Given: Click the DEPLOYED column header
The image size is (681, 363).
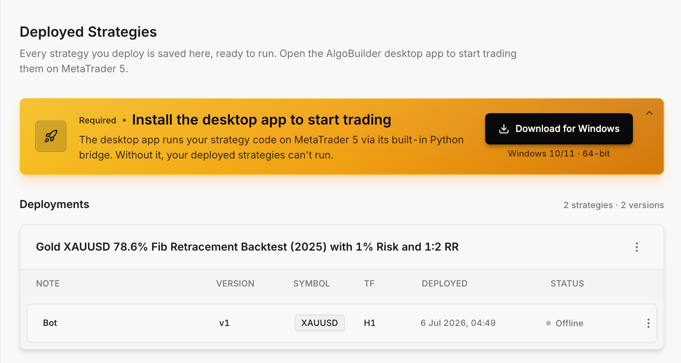Looking at the screenshot, I should pyautogui.click(x=444, y=284).
